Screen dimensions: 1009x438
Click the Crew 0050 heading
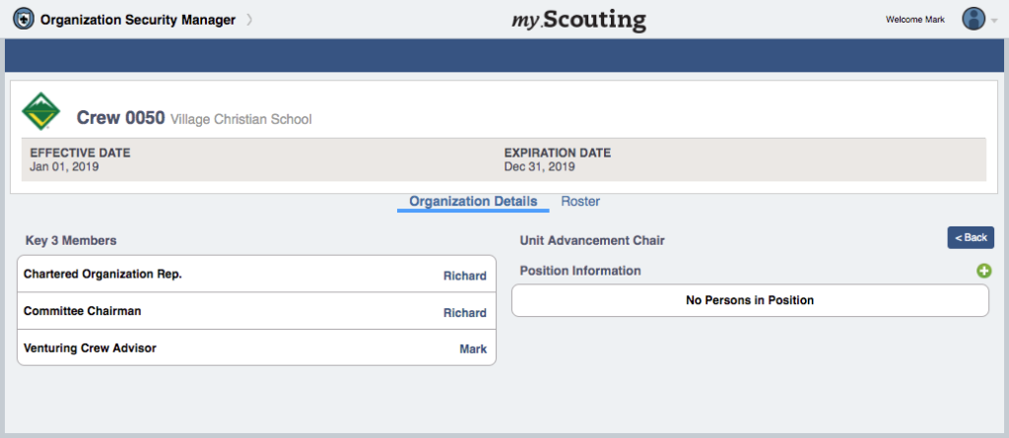pos(121,118)
